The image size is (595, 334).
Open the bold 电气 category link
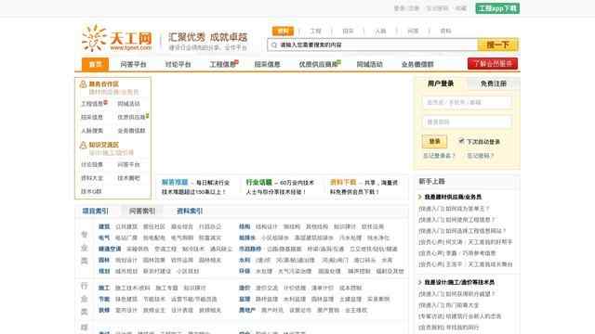click(104, 238)
